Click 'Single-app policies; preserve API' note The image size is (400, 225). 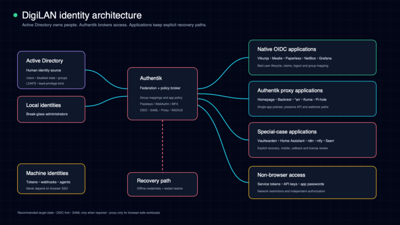(293, 107)
